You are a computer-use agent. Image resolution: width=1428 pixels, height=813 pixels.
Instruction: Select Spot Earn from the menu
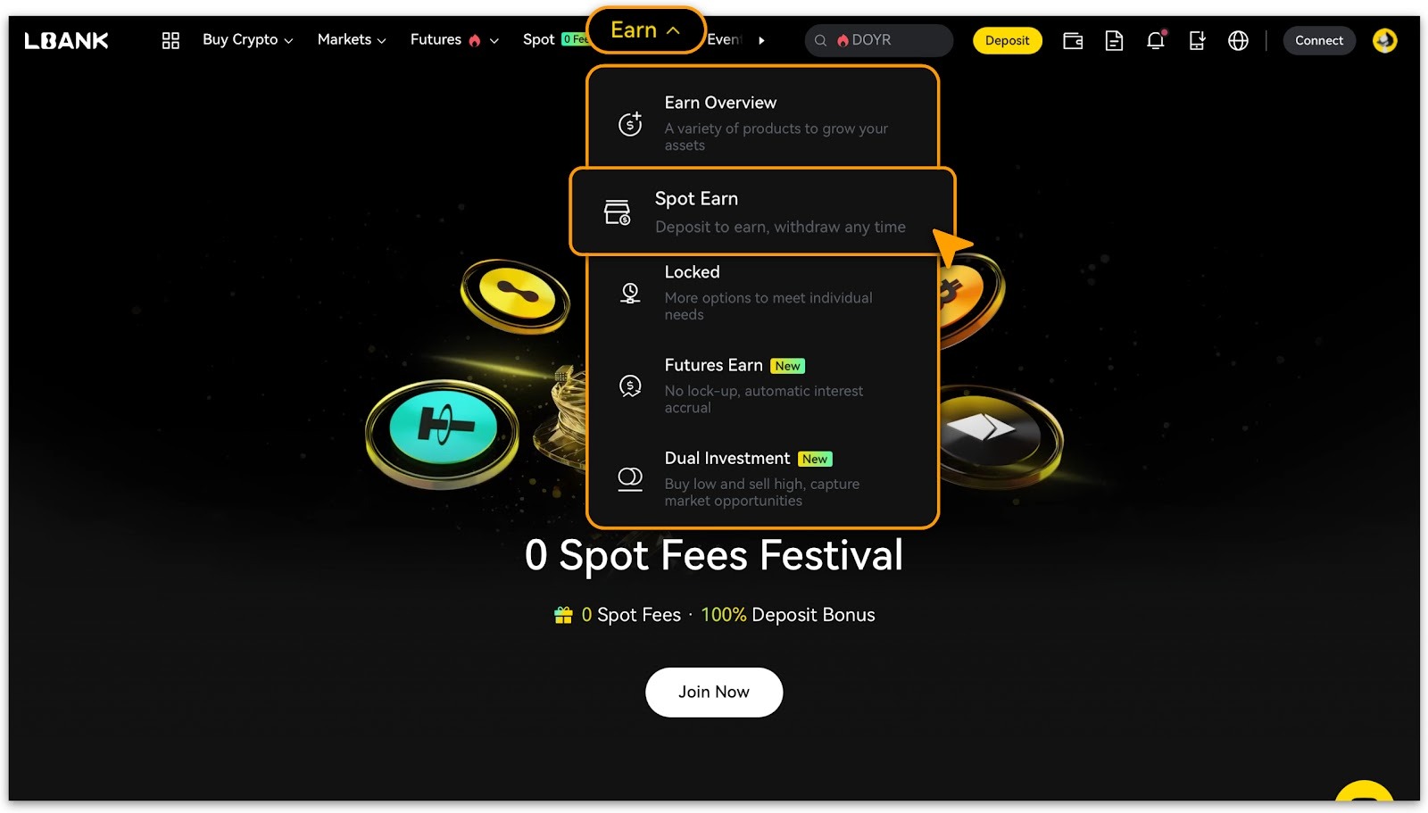click(x=762, y=212)
